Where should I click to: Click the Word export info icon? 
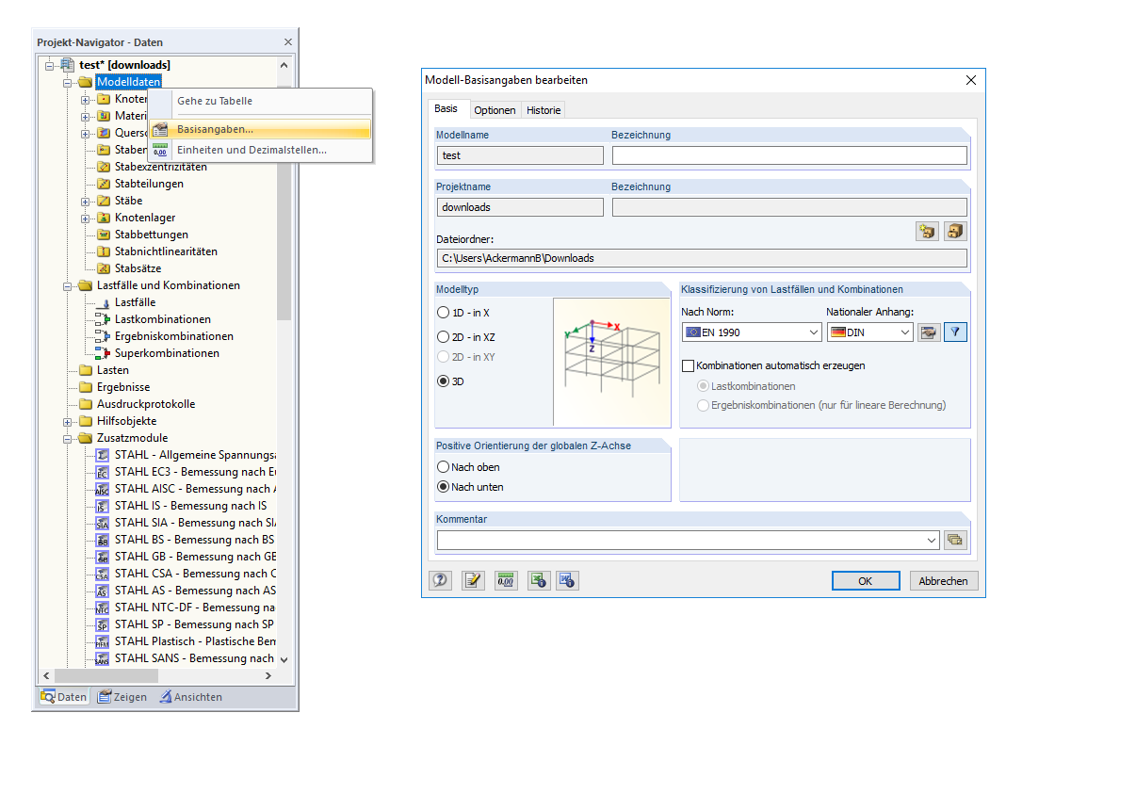567,580
